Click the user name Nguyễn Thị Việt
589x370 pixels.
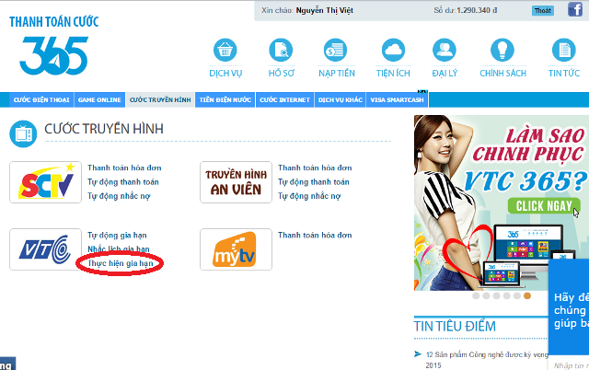(325, 10)
